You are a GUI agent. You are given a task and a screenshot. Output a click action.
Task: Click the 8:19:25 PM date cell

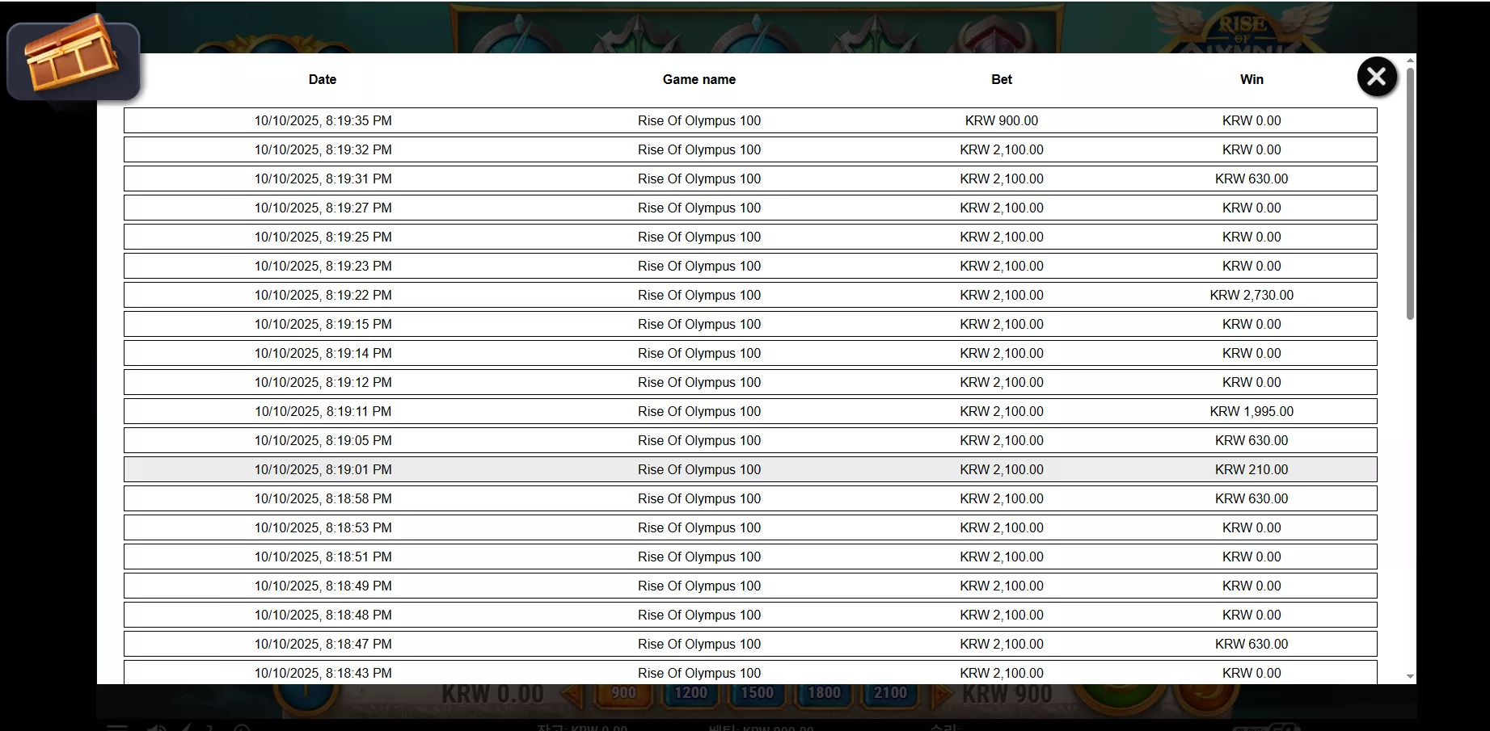click(323, 237)
